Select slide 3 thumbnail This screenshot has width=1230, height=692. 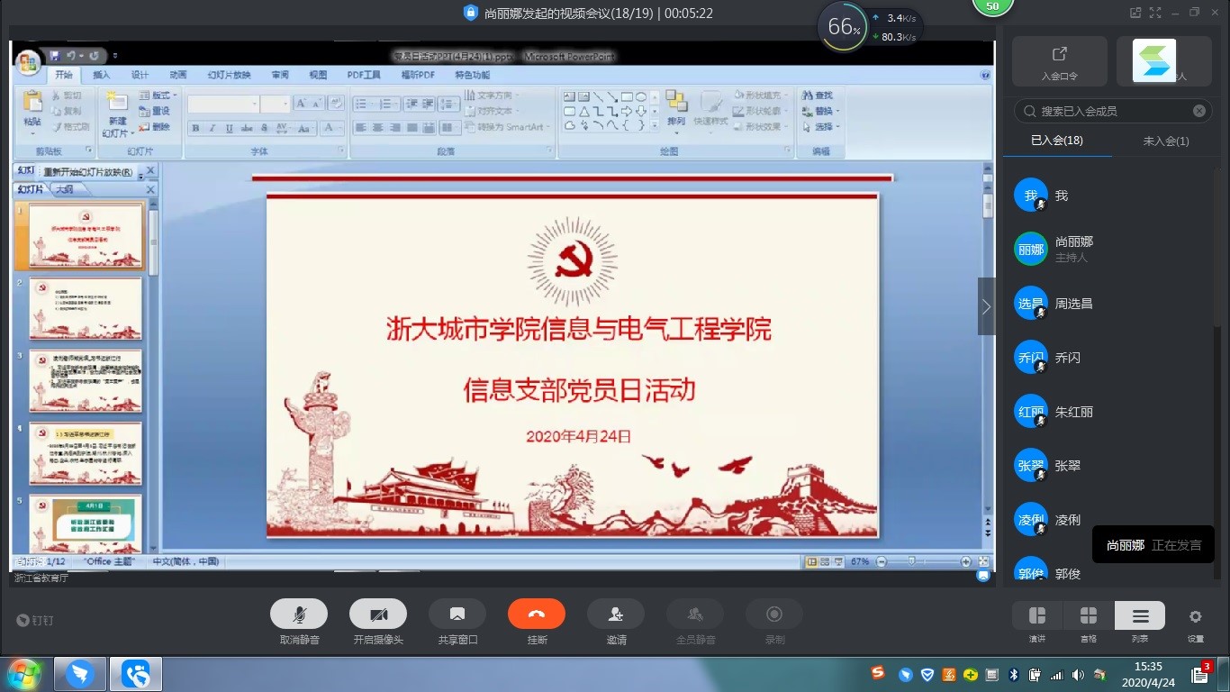pyautogui.click(x=86, y=380)
